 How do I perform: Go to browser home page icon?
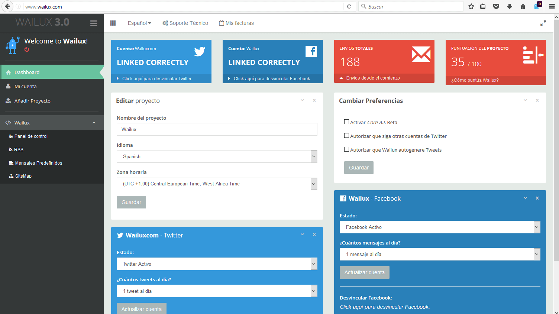pos(523,6)
